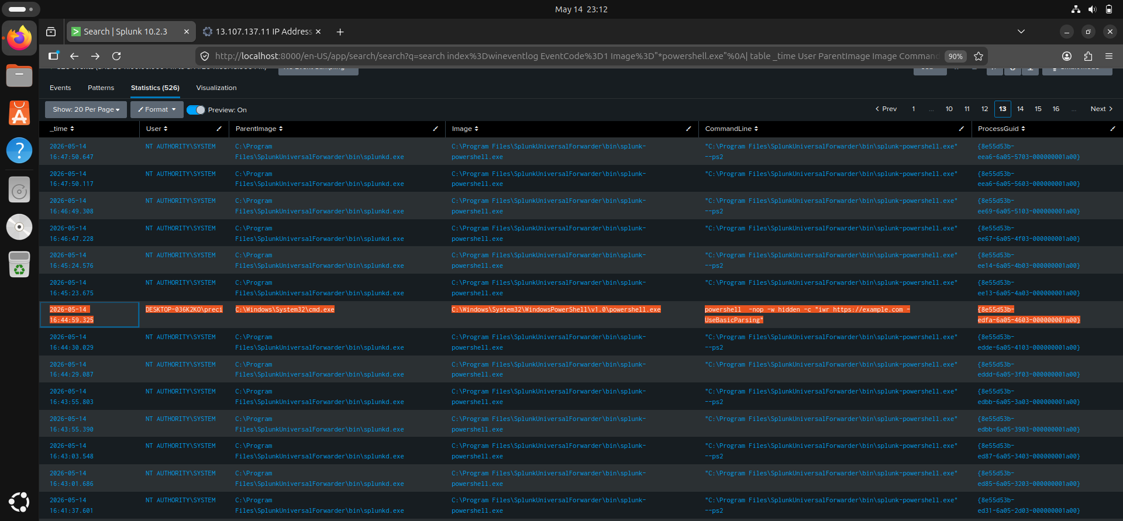Switch to the Events tab
The height and width of the screenshot is (521, 1123).
coord(60,88)
